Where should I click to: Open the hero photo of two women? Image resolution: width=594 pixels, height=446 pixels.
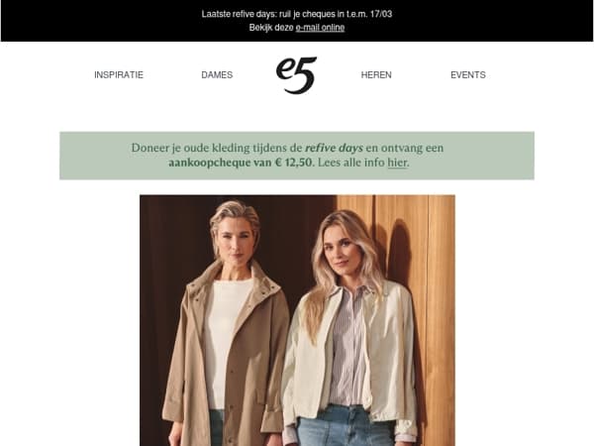pyautogui.click(x=297, y=320)
